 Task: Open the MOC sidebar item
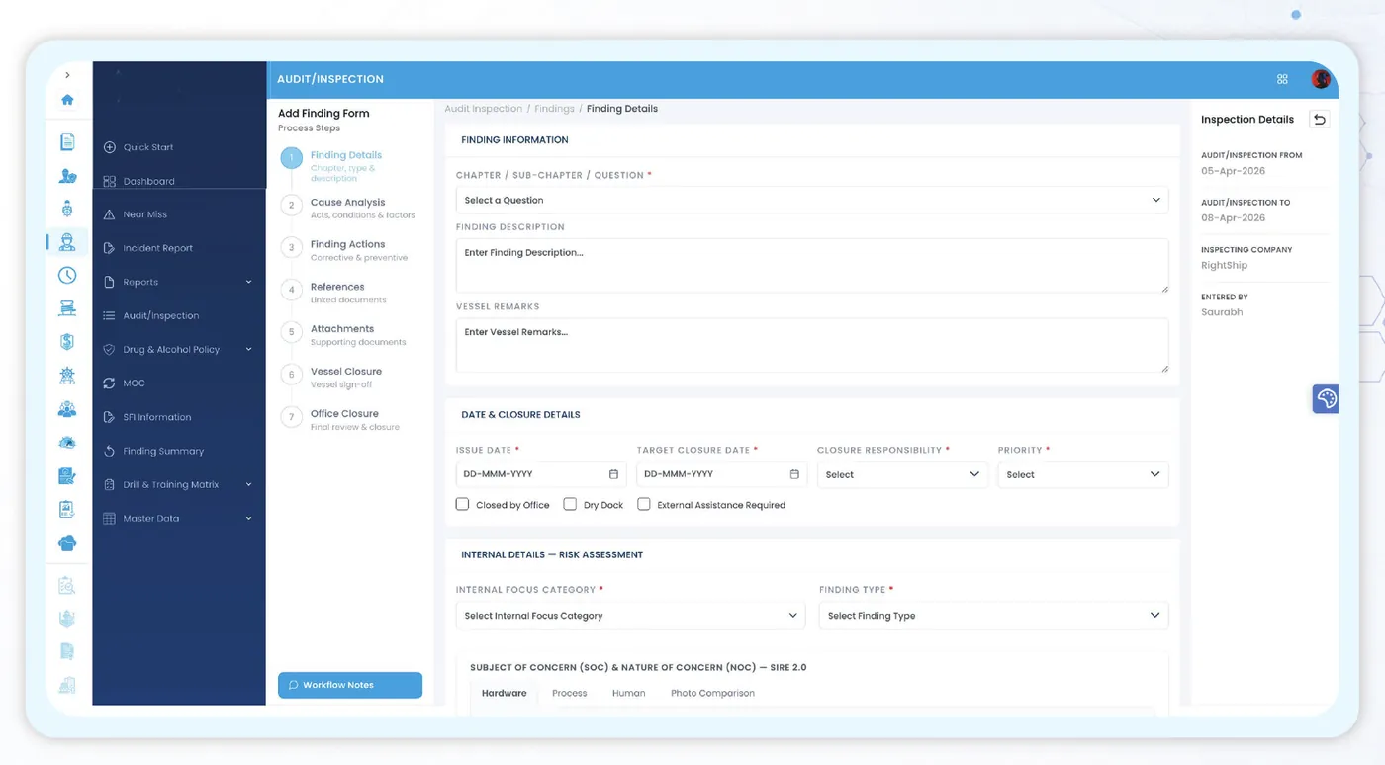pyautogui.click(x=134, y=383)
